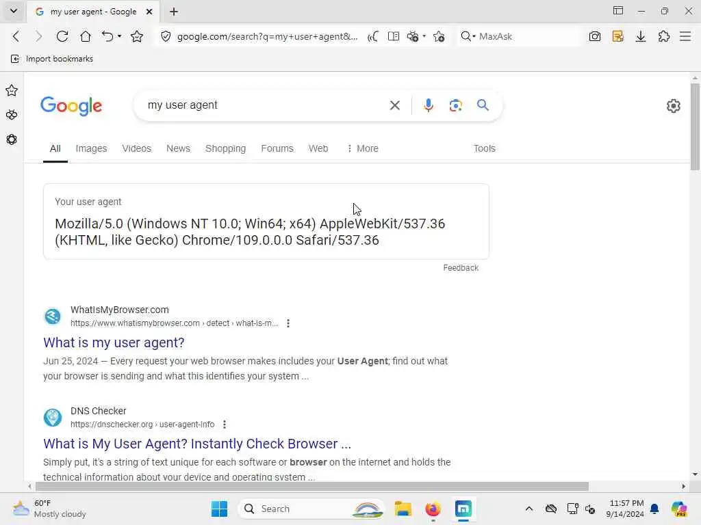Click the vertical page scrollbar
The height and width of the screenshot is (525, 701).
click(695, 126)
